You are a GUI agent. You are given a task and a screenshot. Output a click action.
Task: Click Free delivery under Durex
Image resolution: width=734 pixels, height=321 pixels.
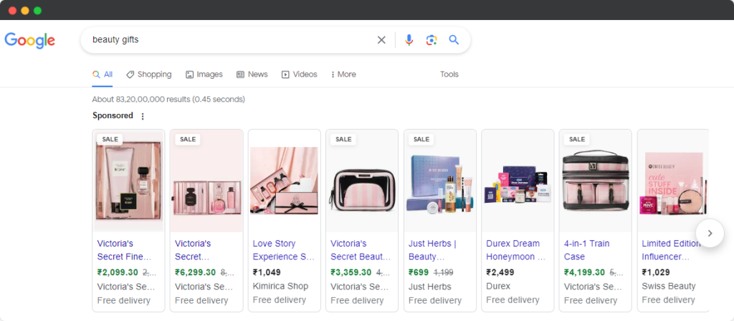[513, 300]
